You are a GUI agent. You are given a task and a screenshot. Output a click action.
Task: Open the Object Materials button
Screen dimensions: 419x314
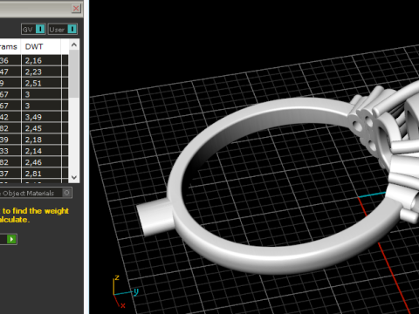pyautogui.click(x=36, y=193)
